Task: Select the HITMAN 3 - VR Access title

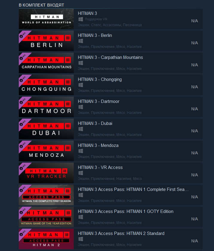Action: pyautogui.click(x=100, y=167)
